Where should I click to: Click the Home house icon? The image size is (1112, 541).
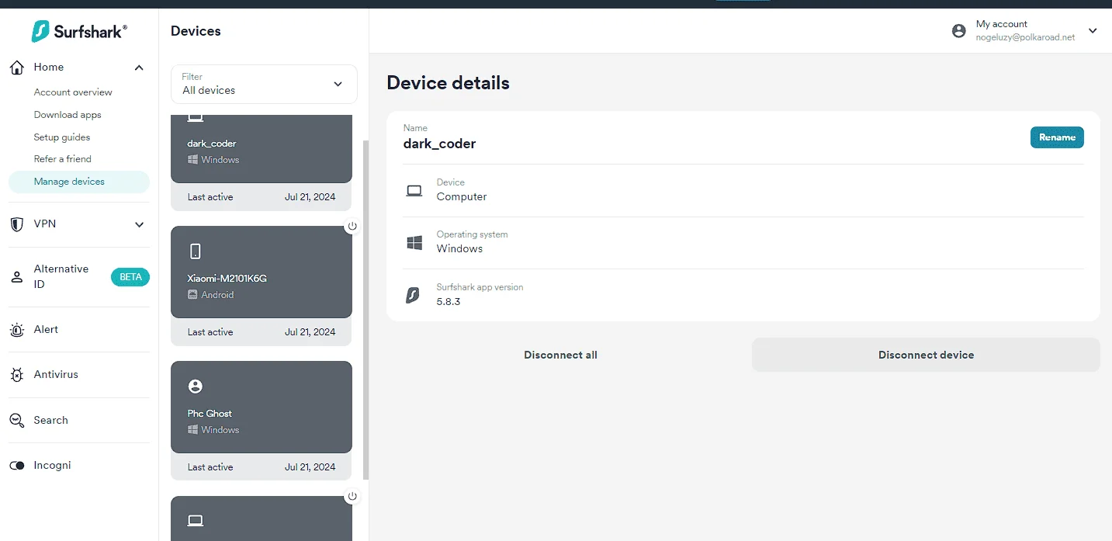[17, 68]
